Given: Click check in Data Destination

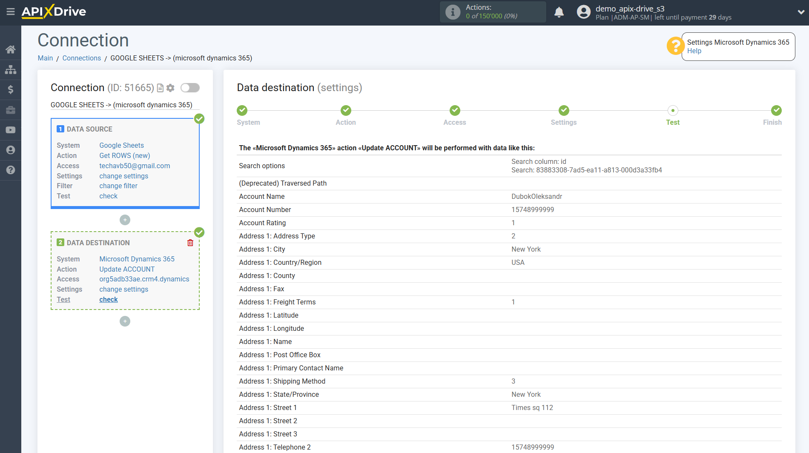Looking at the screenshot, I should point(109,299).
